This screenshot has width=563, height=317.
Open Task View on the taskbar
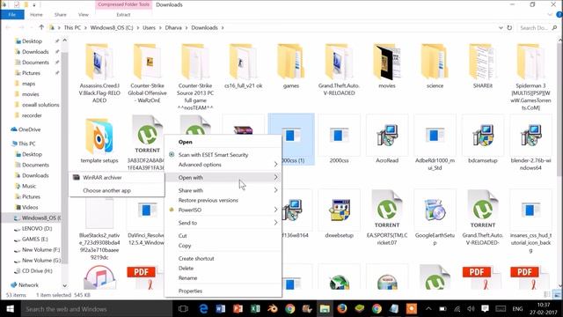(x=183, y=309)
